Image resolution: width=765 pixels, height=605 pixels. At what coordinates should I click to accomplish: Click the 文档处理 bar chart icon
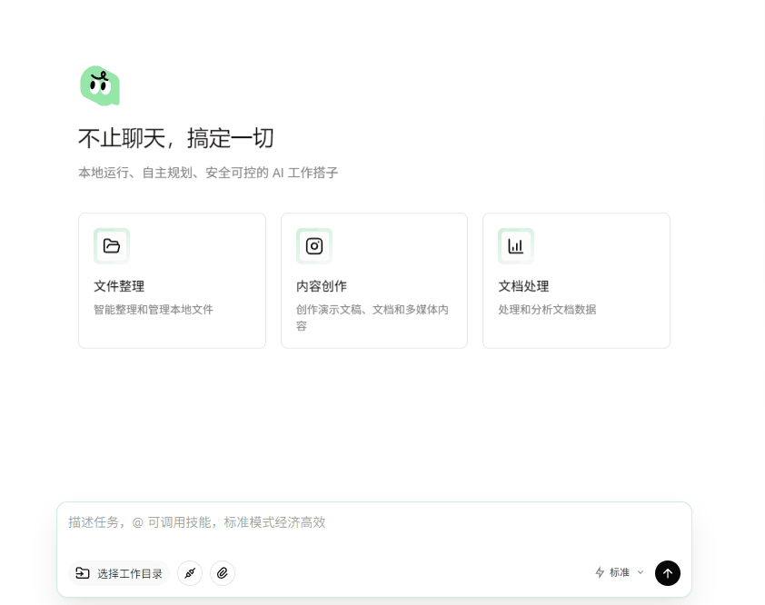pyautogui.click(x=515, y=245)
